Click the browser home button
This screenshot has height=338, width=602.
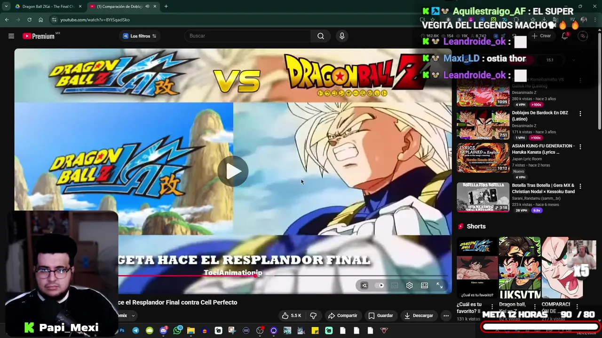[x=40, y=20]
